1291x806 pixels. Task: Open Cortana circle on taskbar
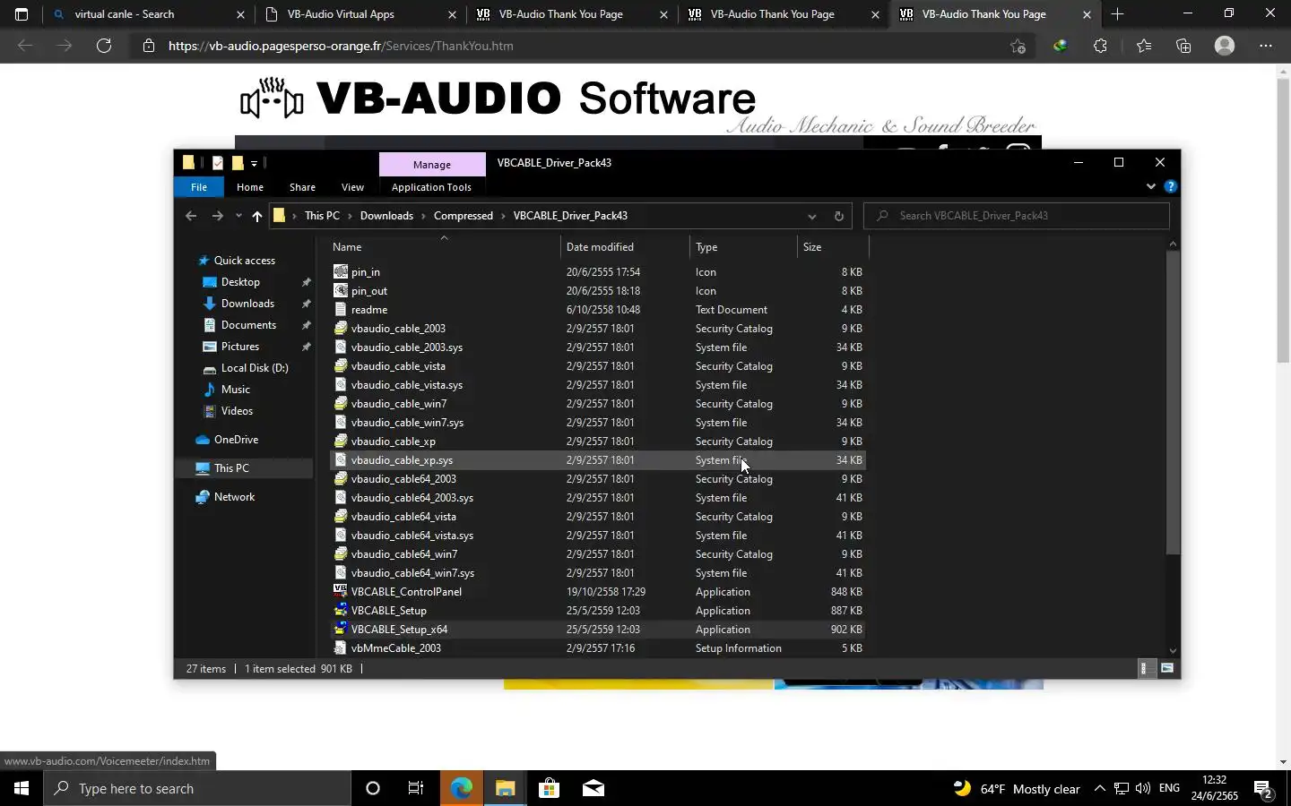(x=373, y=788)
